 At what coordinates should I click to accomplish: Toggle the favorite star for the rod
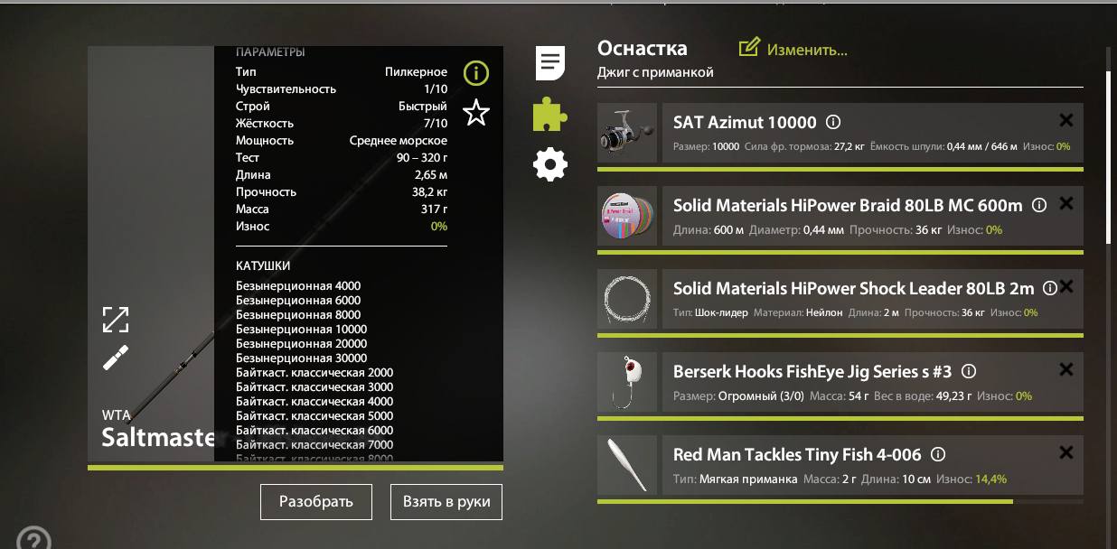(476, 113)
